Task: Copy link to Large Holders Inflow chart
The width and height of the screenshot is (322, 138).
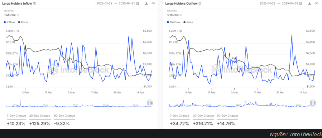Action: [153, 4]
